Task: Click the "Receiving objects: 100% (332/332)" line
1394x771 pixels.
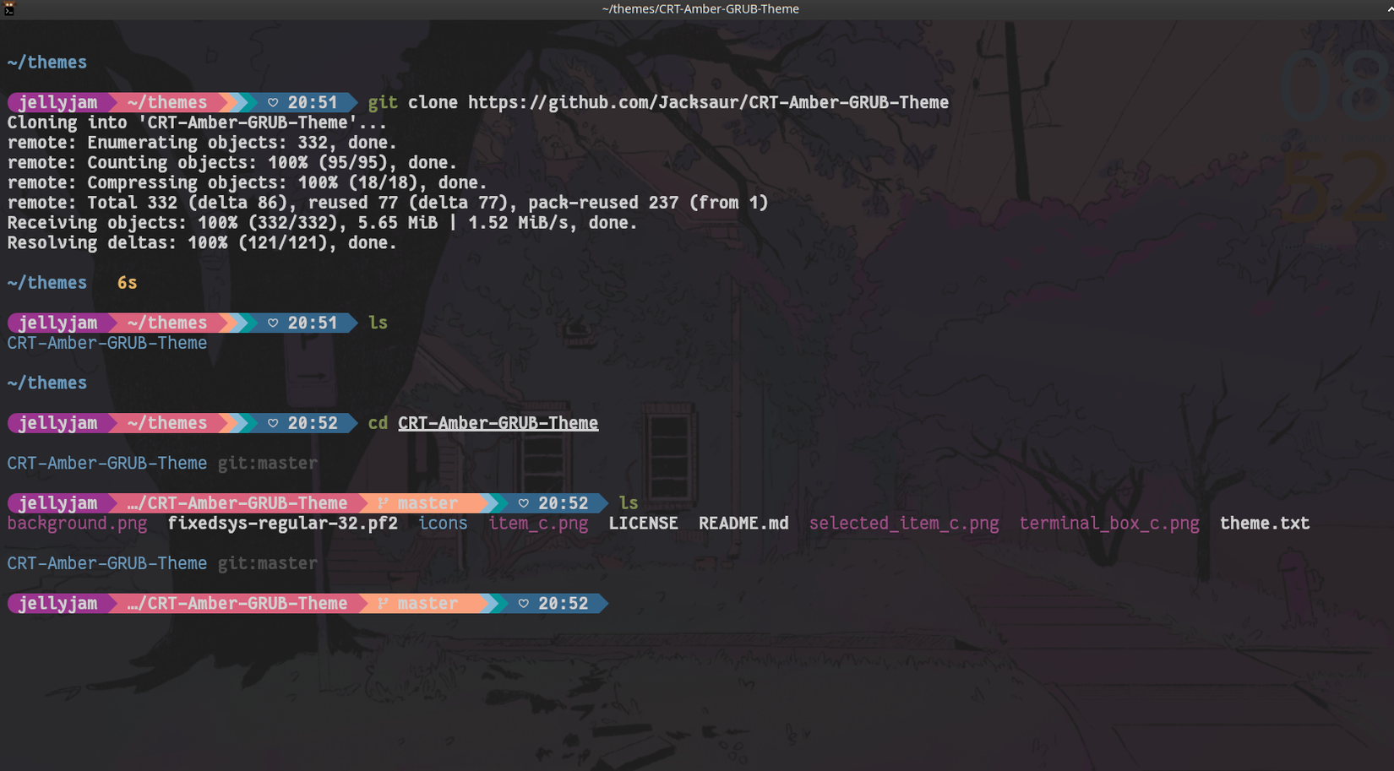Action: coord(322,223)
